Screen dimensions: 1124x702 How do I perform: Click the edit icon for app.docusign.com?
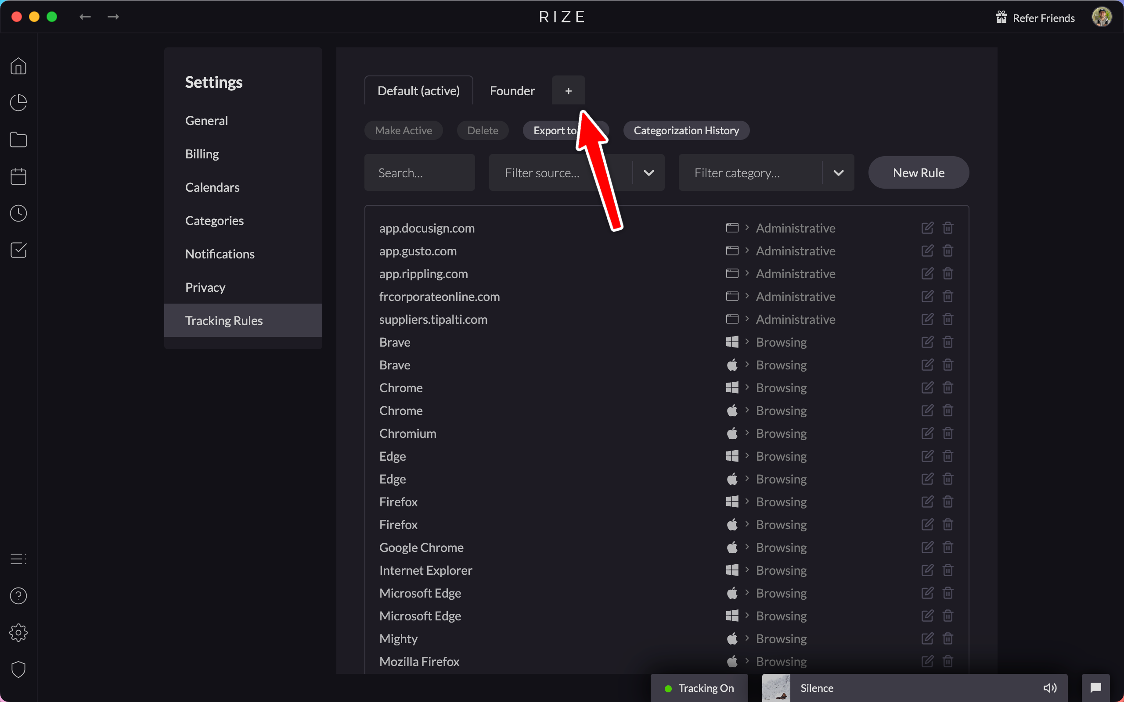(927, 228)
